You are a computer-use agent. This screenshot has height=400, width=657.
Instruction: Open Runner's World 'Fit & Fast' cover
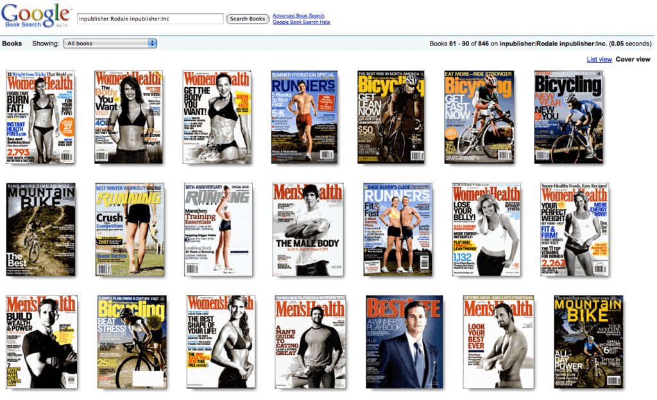398,229
